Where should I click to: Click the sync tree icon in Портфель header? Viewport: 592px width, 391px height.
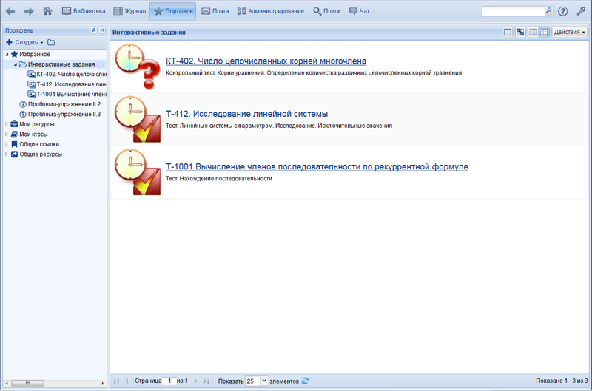pyautogui.click(x=93, y=30)
